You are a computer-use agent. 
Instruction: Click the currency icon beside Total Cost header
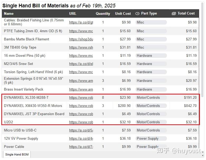[174, 13]
